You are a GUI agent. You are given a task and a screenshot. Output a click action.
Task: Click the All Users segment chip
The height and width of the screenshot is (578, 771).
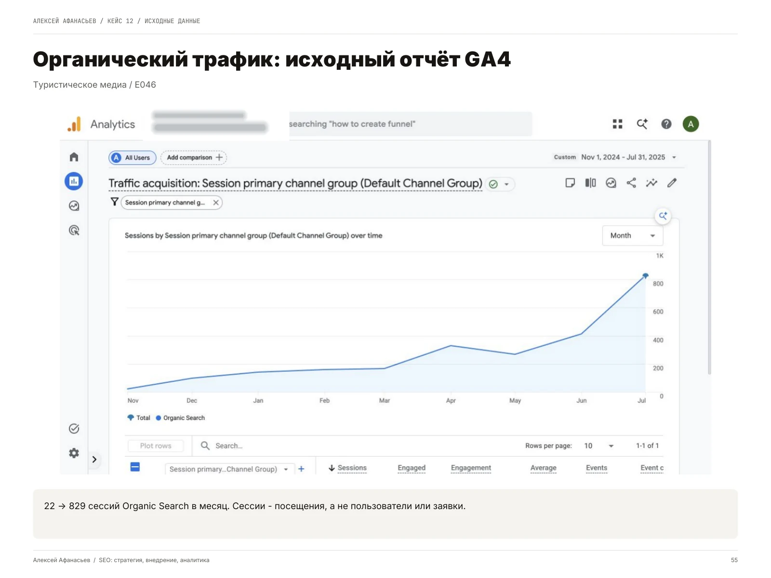pos(133,158)
